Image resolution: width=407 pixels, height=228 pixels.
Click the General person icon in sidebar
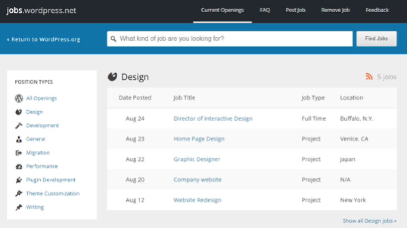point(19,139)
